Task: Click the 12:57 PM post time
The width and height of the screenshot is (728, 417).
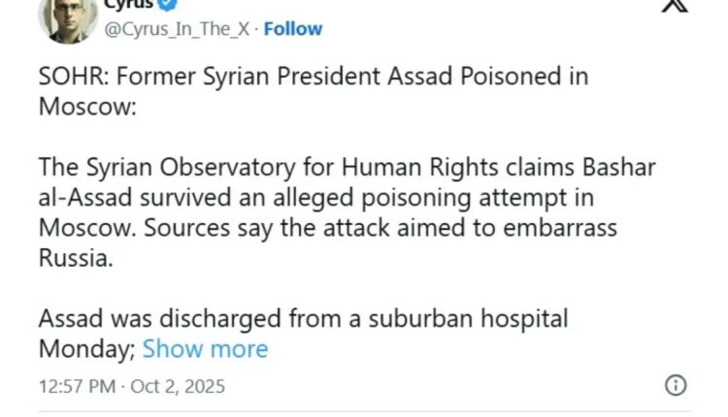Action: coord(77,386)
